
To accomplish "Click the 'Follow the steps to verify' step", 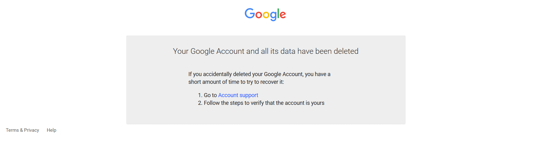I will click(264, 103).
